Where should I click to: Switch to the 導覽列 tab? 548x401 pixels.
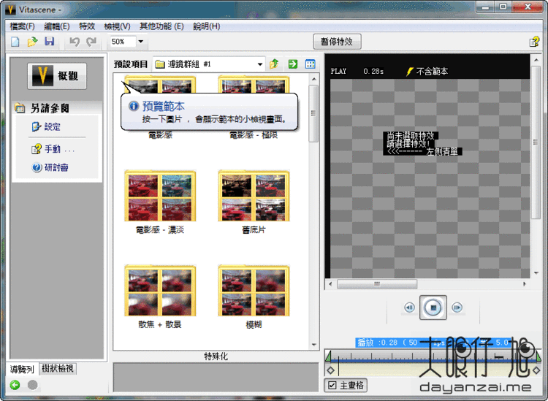tap(22, 369)
